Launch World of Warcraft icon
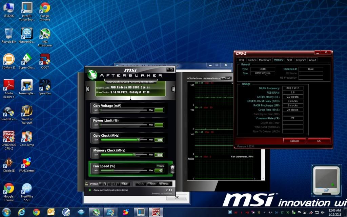347x217 pixels. tap(27, 115)
